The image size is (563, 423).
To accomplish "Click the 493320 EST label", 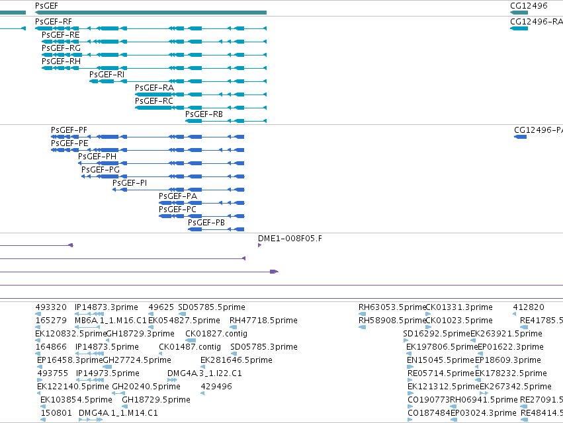I will tap(51, 307).
